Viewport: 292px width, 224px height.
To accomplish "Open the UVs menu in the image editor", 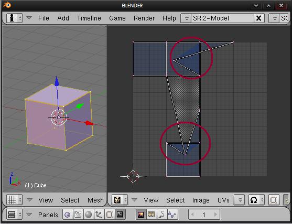I will coord(223,200).
